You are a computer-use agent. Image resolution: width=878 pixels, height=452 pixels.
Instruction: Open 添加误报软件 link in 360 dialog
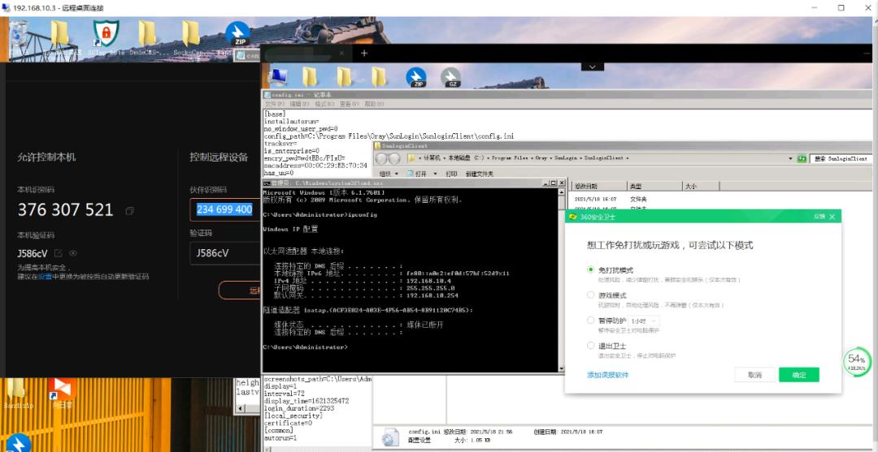coord(607,375)
